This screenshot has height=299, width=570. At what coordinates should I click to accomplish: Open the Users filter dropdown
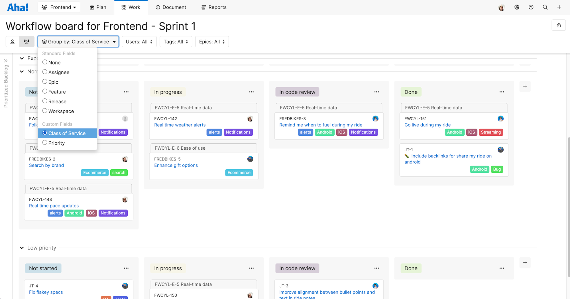[139, 41]
